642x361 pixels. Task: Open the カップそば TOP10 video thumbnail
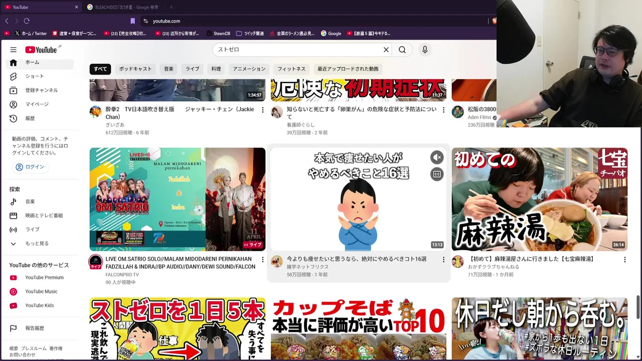359,328
